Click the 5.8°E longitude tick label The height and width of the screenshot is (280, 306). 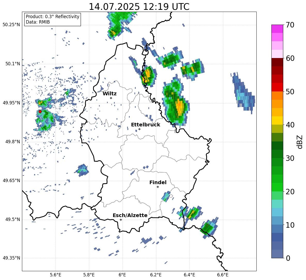pyautogui.click(x=89, y=275)
